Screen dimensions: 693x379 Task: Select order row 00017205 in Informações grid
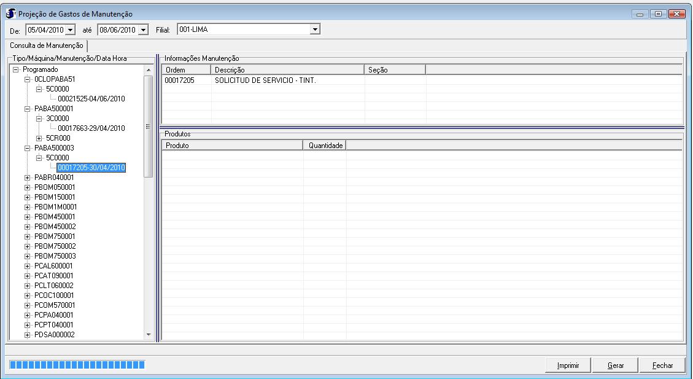coord(180,80)
